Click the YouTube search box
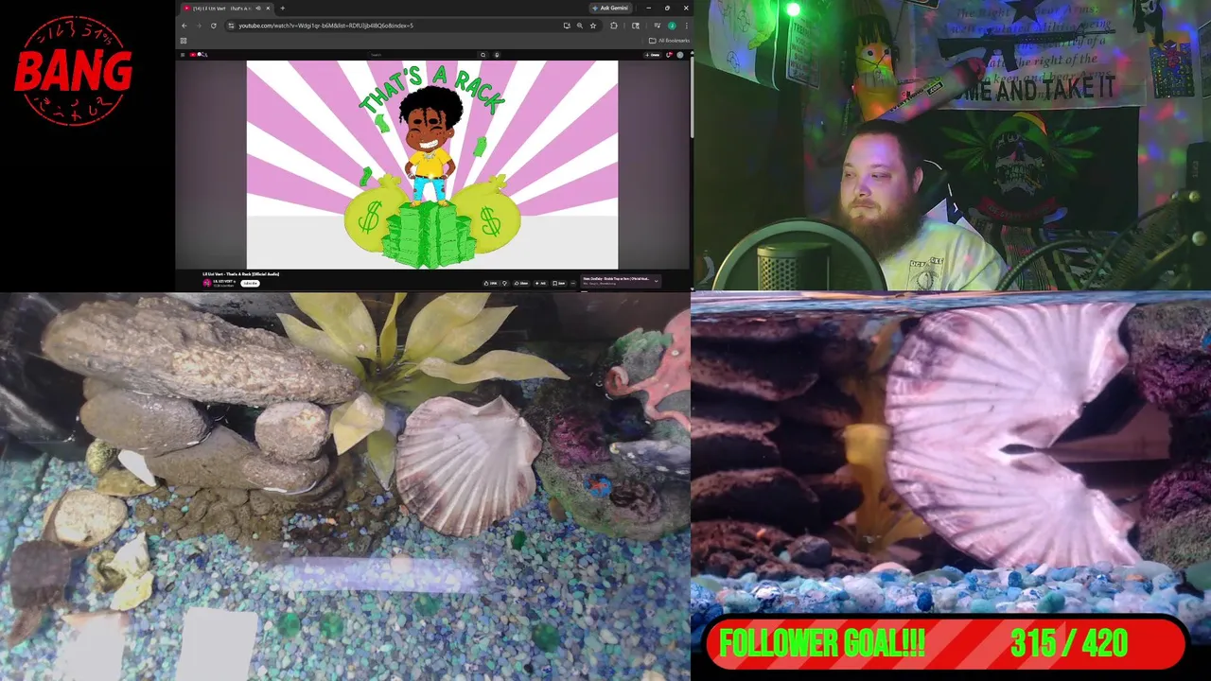This screenshot has height=681, width=1211. [423, 55]
